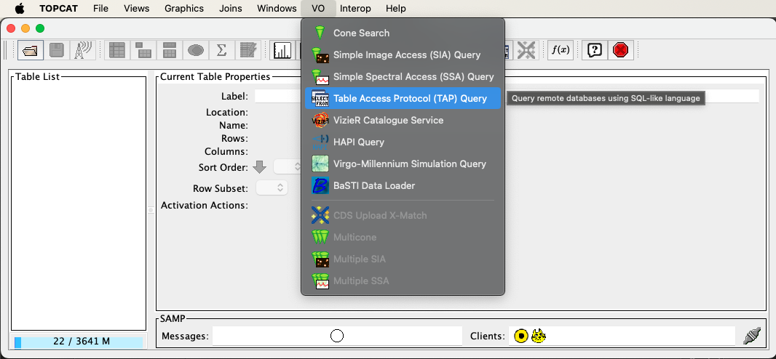
Task: Open the f(x) available functions icon
Action: pos(561,50)
